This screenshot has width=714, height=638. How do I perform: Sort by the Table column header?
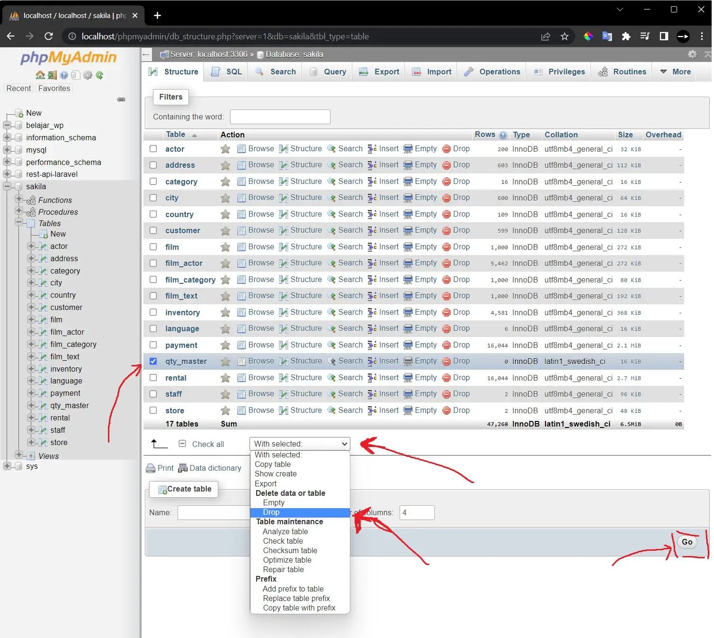pos(176,135)
